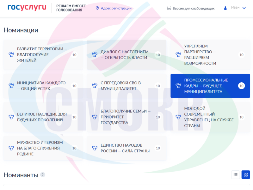Switch to list view of nominees

pyautogui.click(x=235, y=174)
